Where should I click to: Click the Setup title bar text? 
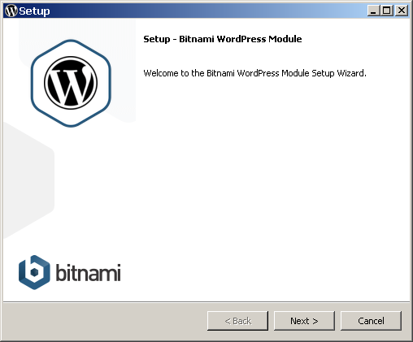pyautogui.click(x=34, y=11)
